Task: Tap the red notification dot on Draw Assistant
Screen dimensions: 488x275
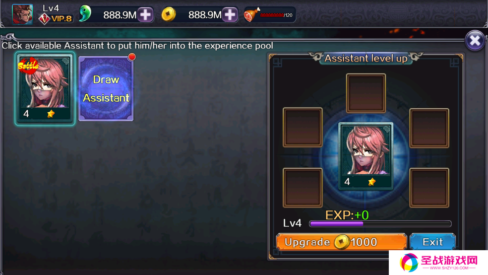Action: pyautogui.click(x=132, y=57)
